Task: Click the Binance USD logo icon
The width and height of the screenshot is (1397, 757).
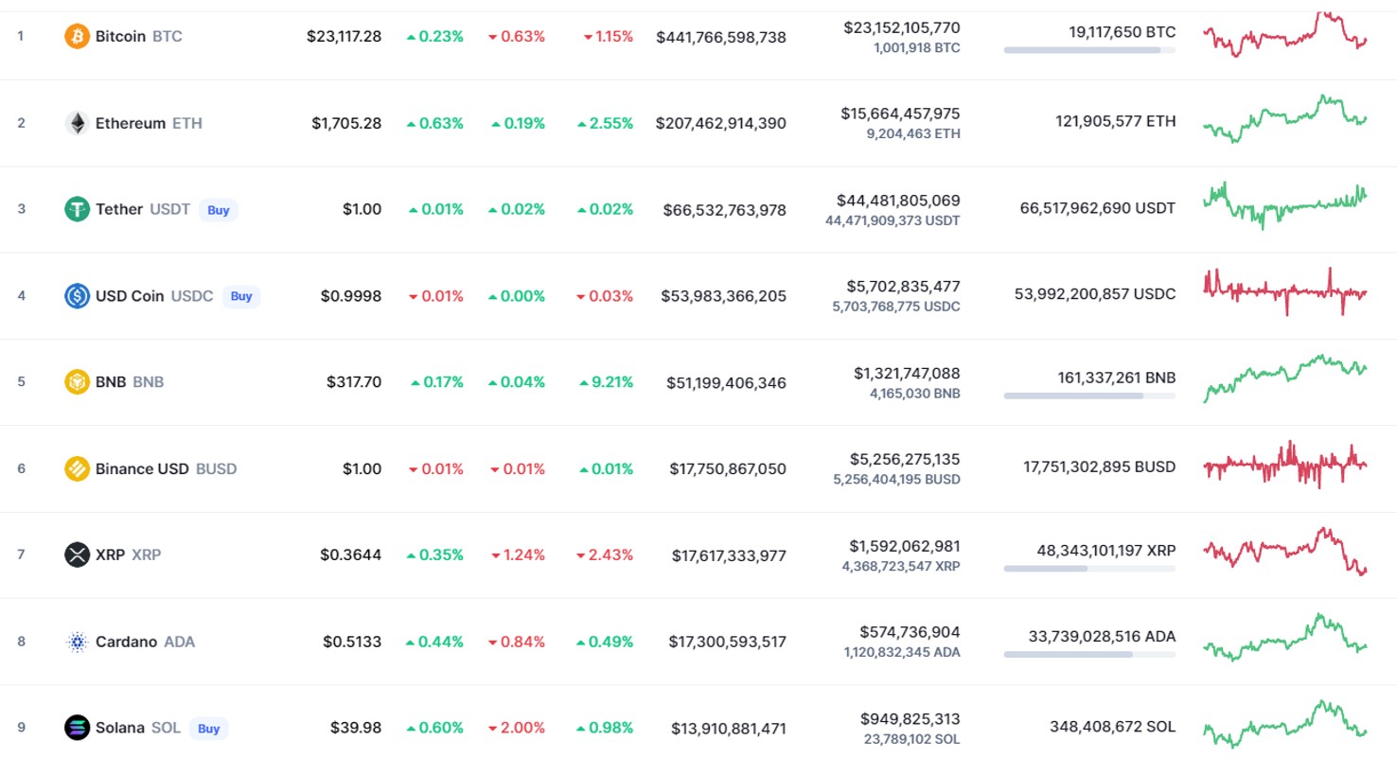Action: 77,468
